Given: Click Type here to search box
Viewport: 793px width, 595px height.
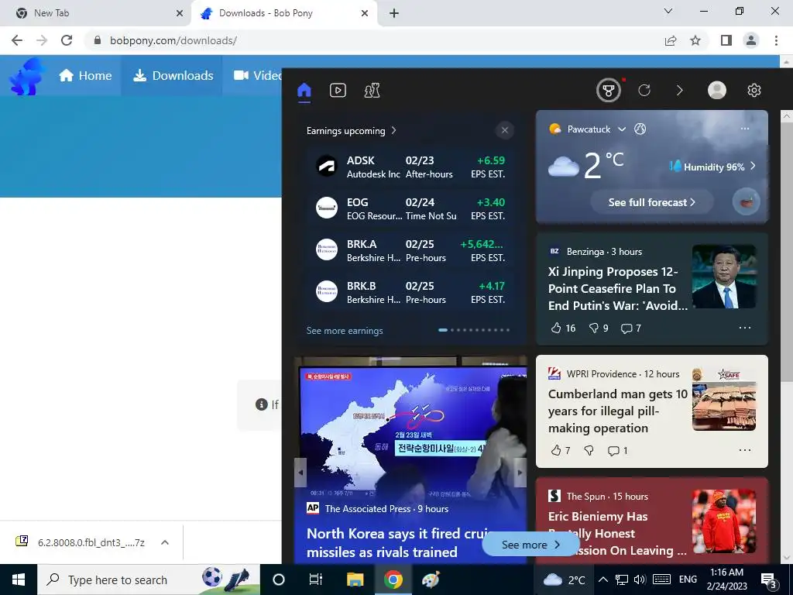Looking at the screenshot, I should [149, 580].
